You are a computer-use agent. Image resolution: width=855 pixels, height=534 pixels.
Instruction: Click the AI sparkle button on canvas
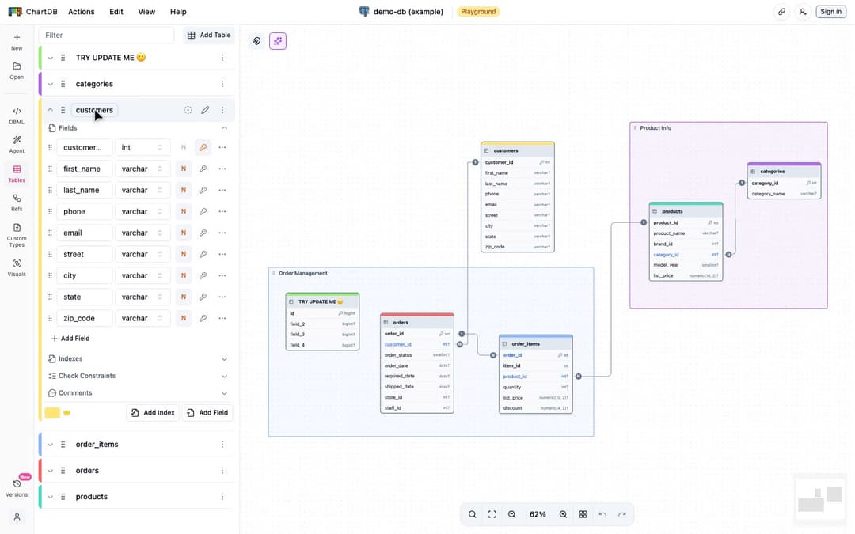[278, 41]
